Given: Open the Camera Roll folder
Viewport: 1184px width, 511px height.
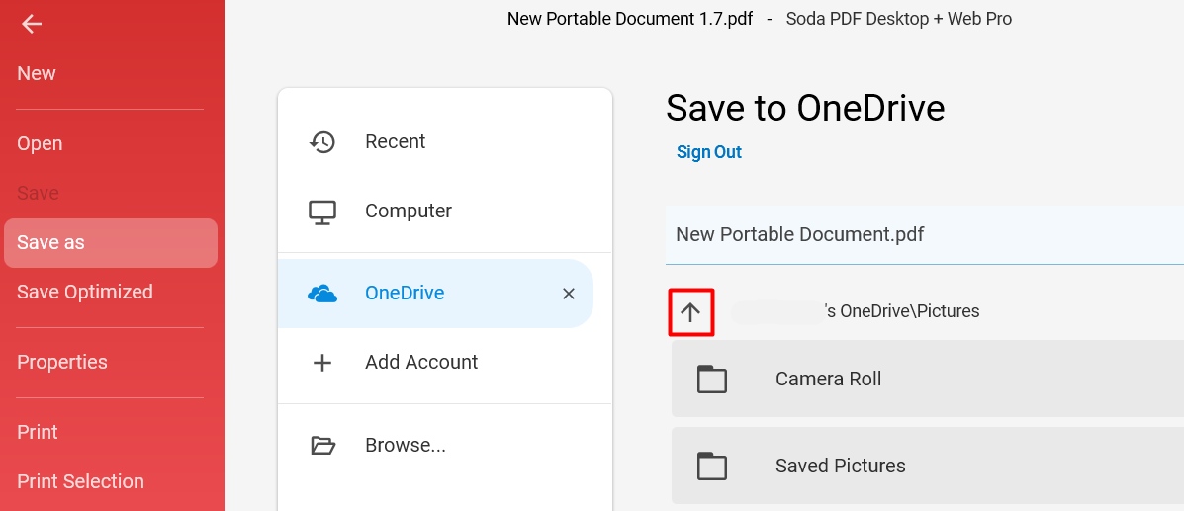Looking at the screenshot, I should [927, 379].
